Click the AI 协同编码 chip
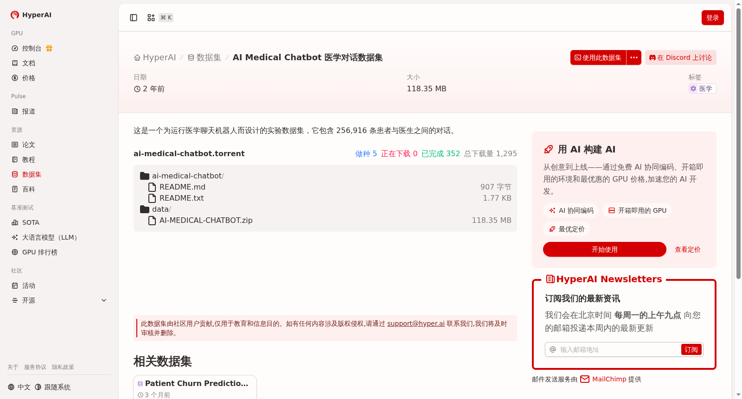 [x=571, y=210]
